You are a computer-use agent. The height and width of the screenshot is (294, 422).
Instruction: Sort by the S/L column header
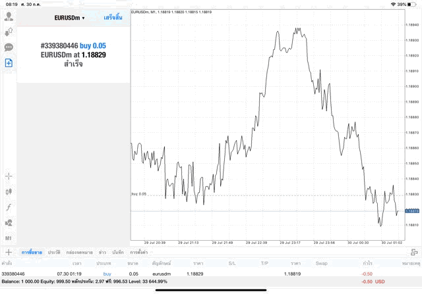pyautogui.click(x=232, y=263)
